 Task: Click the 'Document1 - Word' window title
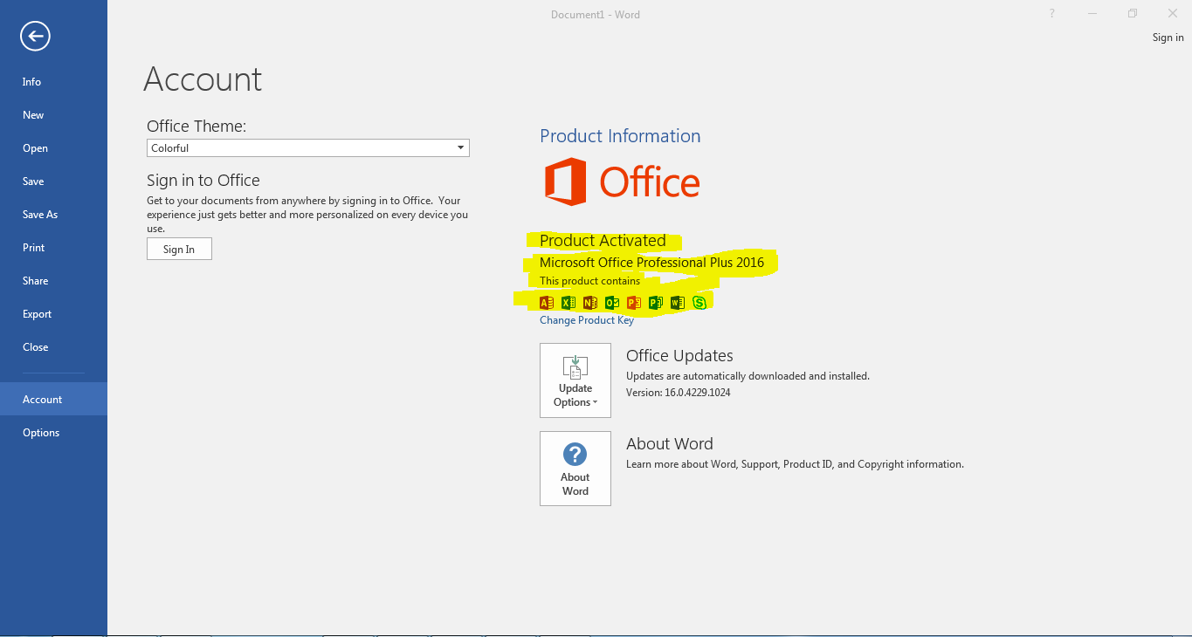click(596, 14)
